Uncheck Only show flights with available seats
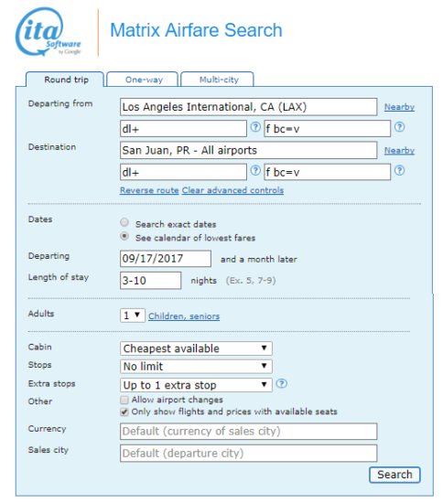This screenshot has height=503, width=443. click(124, 412)
